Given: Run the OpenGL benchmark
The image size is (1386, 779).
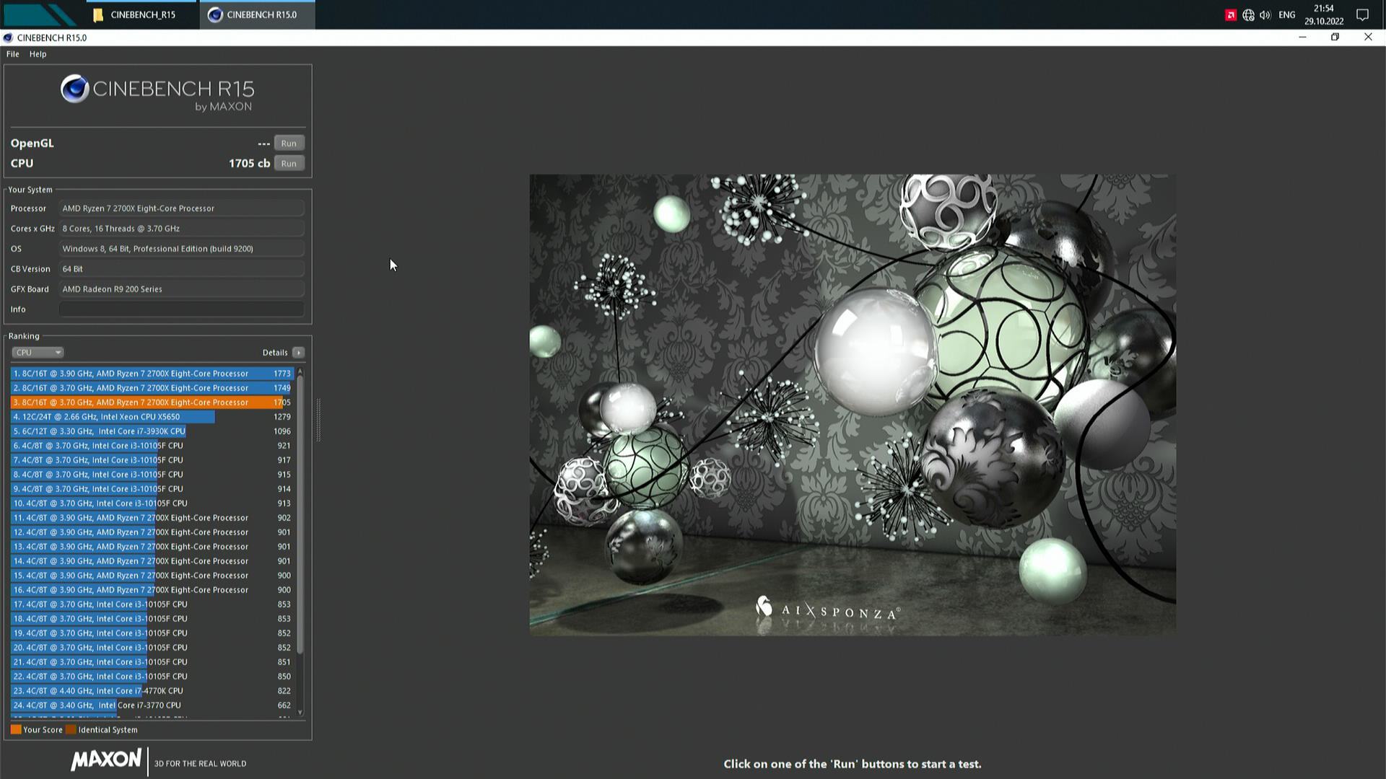Looking at the screenshot, I should pyautogui.click(x=289, y=144).
